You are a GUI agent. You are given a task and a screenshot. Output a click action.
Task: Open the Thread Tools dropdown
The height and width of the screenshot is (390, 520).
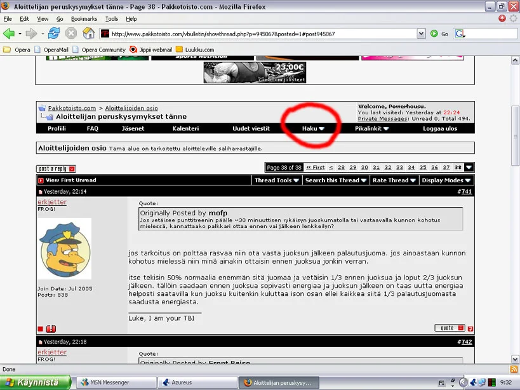pyautogui.click(x=277, y=180)
